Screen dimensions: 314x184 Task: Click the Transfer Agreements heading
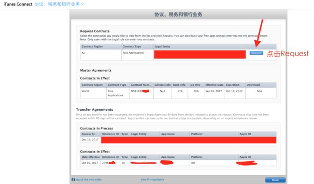95,109
